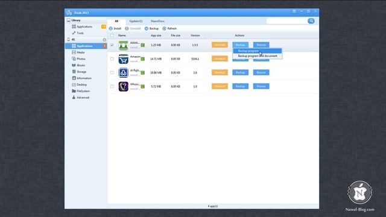This screenshot has width=386, height=217.
Task: Focus the search input field
Action: pyautogui.click(x=287, y=21)
